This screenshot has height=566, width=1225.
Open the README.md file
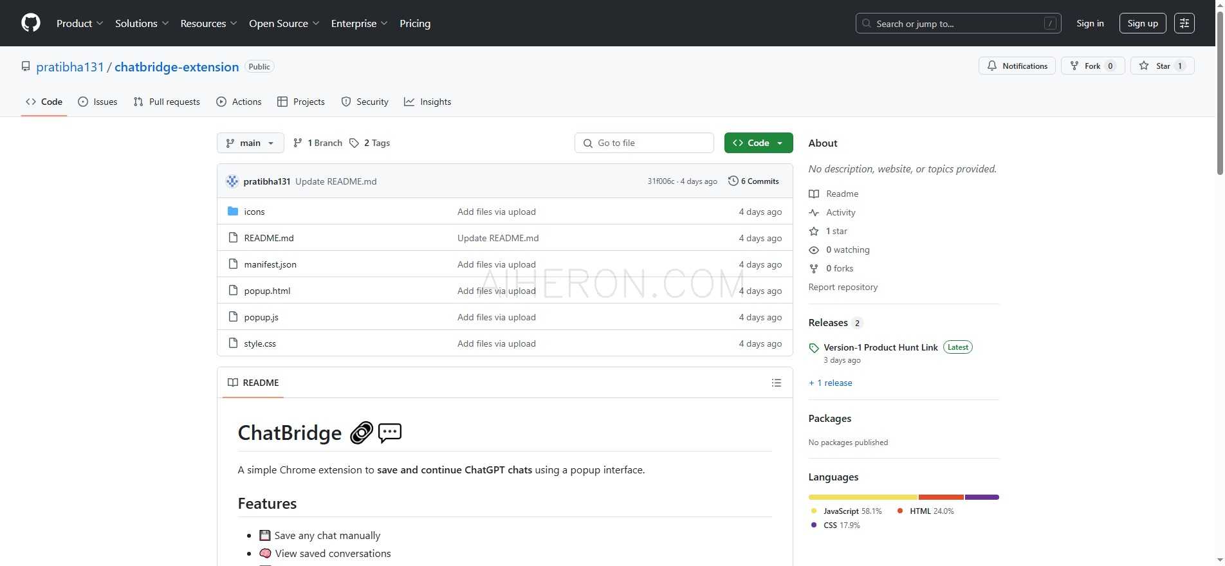(x=269, y=238)
